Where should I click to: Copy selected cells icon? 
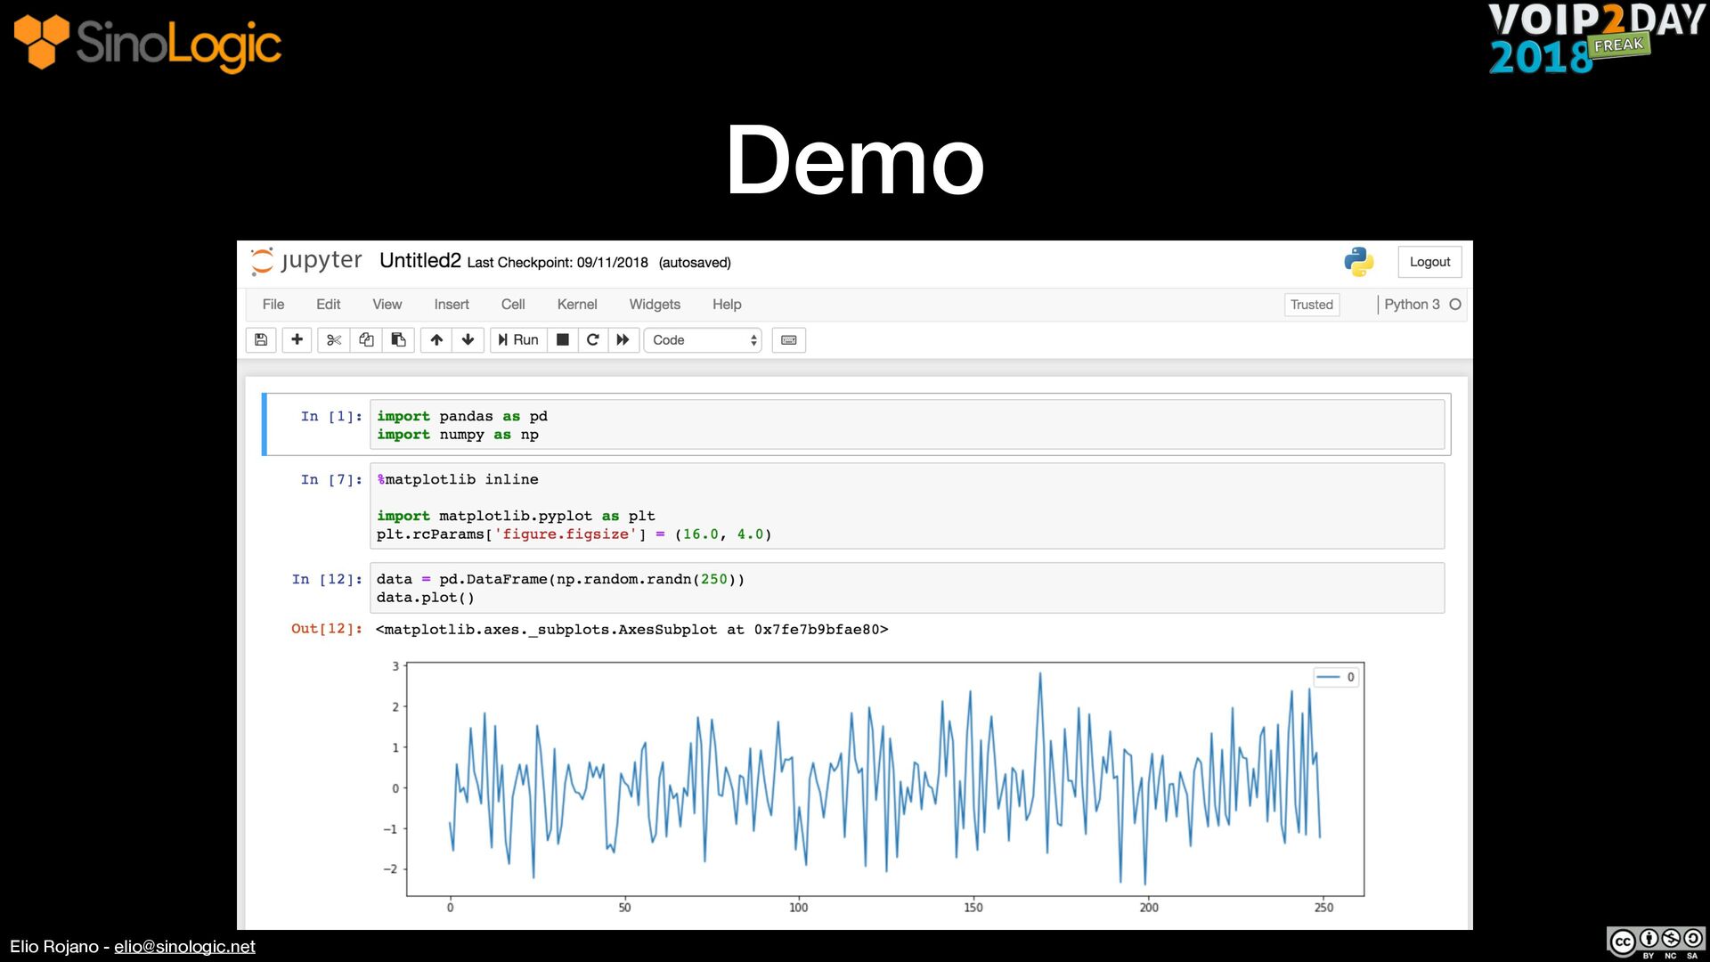click(366, 339)
